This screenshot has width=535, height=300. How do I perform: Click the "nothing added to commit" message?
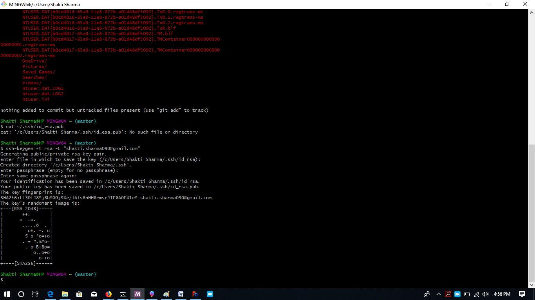pos(105,110)
